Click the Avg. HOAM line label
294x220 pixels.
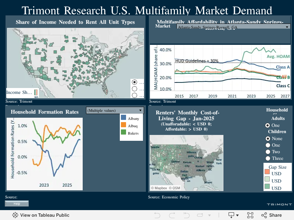point(278,56)
